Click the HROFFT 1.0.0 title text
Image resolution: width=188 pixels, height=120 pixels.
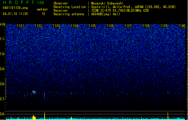(x=23, y=2)
